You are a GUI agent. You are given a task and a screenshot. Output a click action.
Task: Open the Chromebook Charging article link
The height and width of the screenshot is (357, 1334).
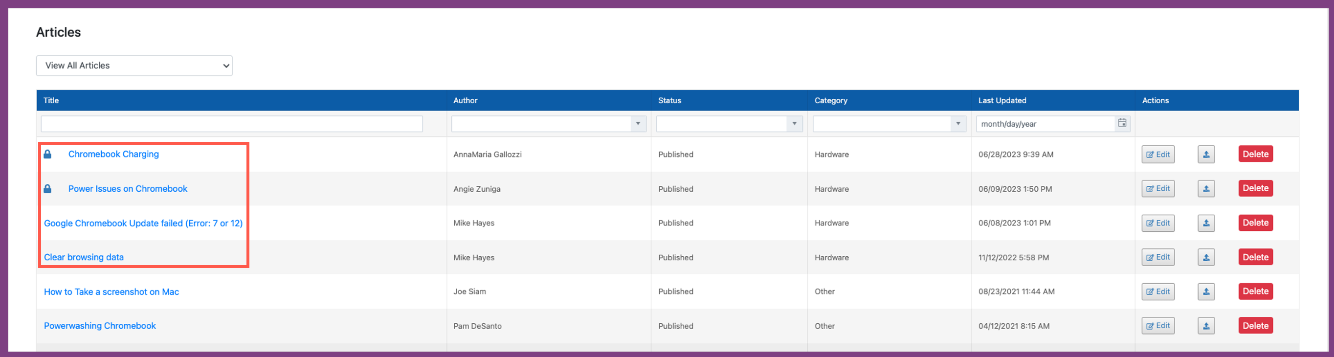click(113, 154)
